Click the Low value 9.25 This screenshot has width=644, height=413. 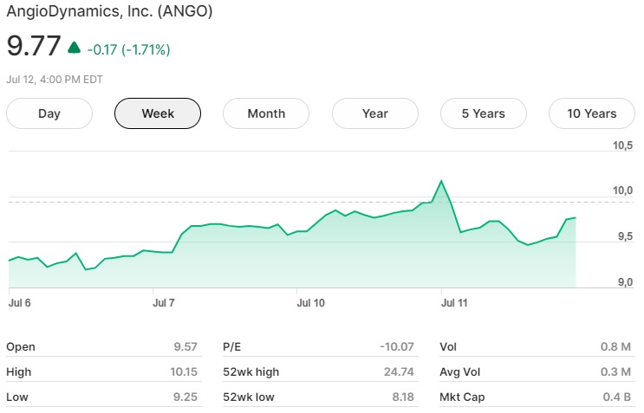(185, 397)
